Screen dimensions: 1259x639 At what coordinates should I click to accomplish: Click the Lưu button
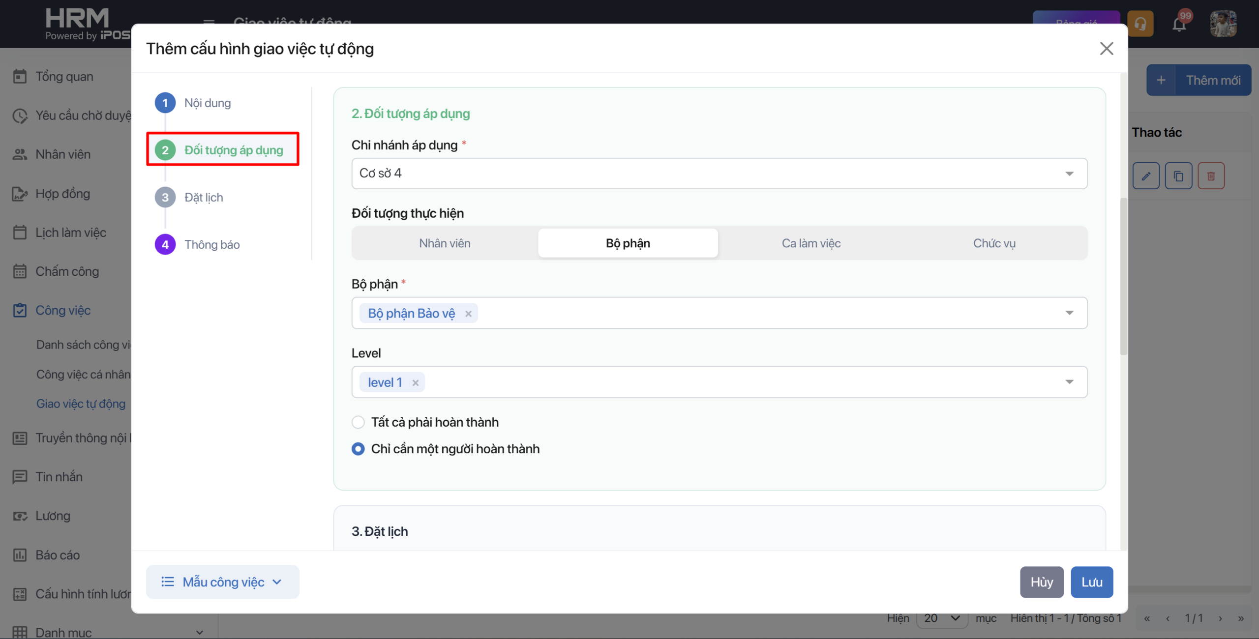(1092, 582)
